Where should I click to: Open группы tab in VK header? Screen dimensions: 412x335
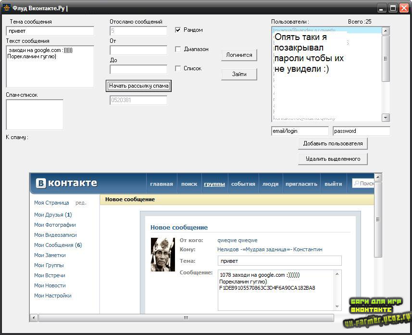[x=214, y=184]
